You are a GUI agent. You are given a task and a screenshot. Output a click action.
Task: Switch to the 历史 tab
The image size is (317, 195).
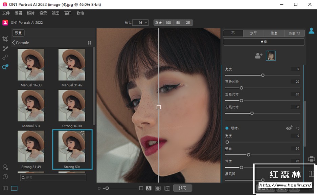point(294,33)
